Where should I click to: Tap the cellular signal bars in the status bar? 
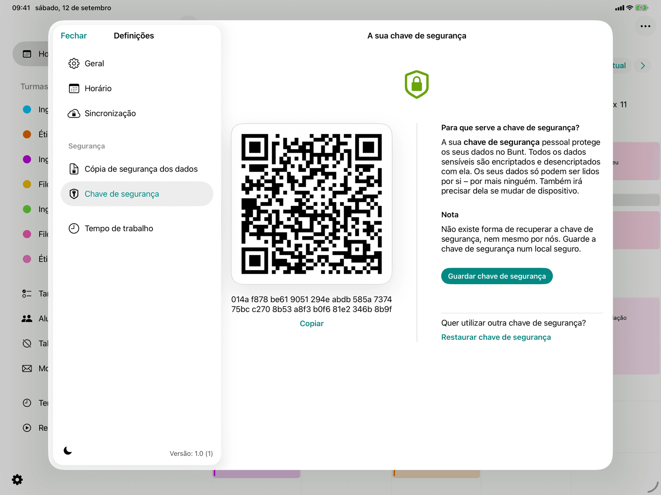point(620,8)
